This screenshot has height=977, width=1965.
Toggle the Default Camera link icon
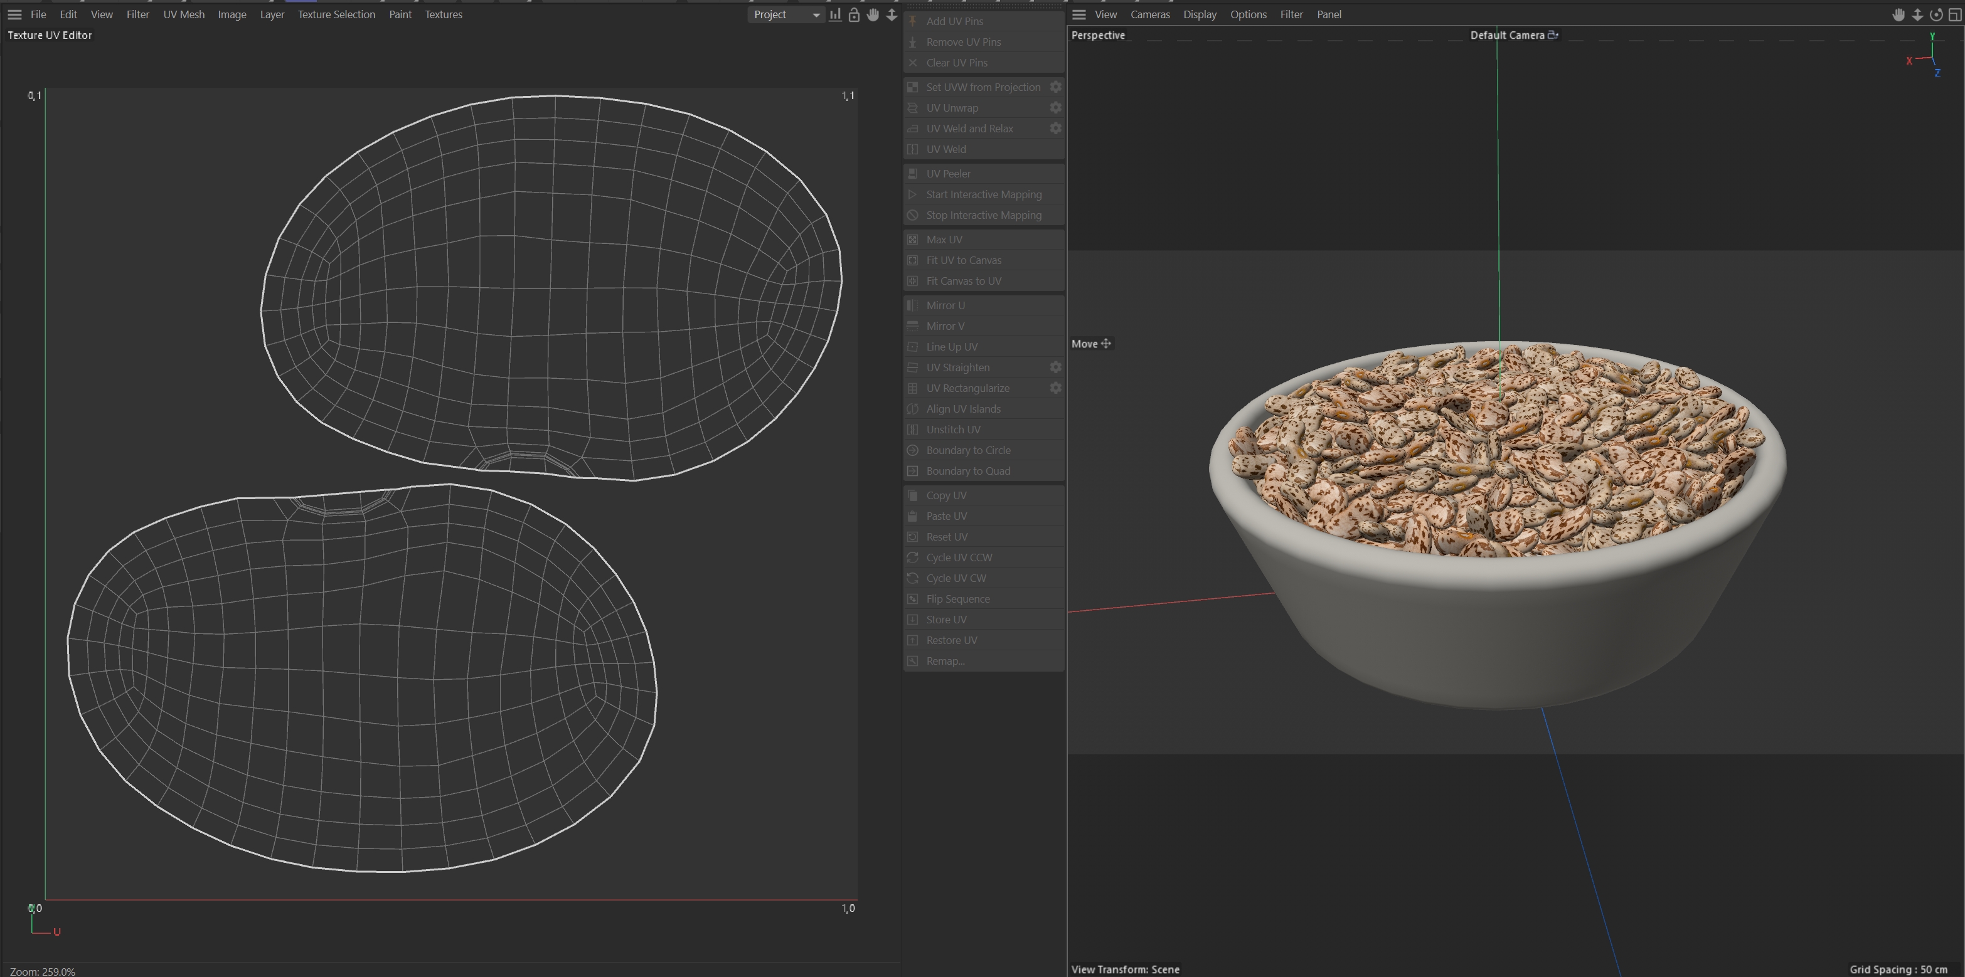[x=1552, y=35]
